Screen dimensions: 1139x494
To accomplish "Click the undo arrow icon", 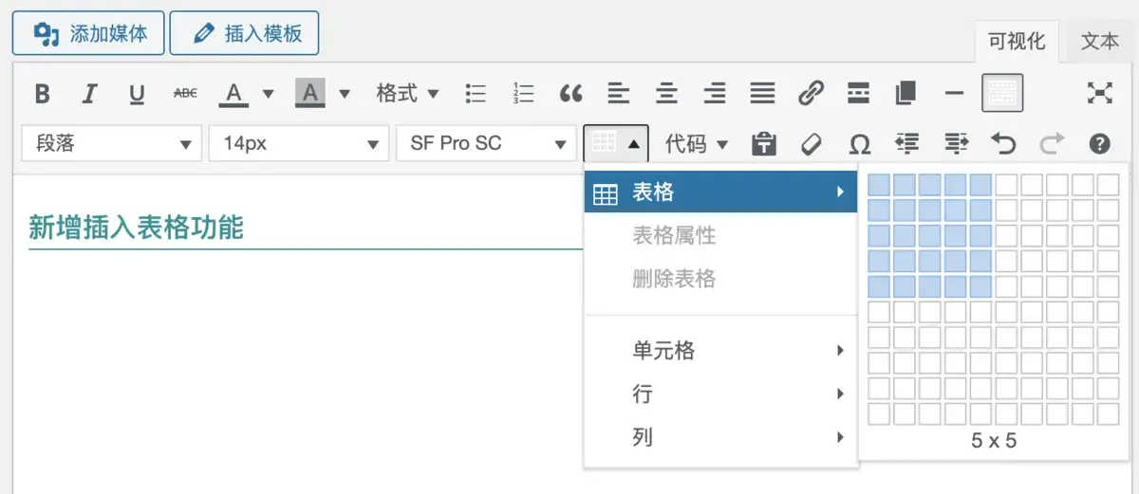I will (1003, 144).
